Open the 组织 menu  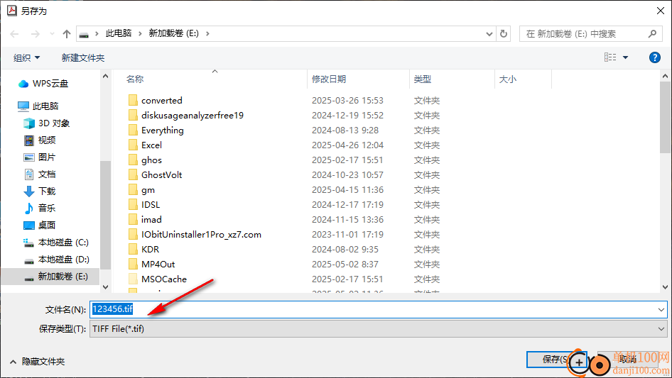pyautogui.click(x=26, y=57)
